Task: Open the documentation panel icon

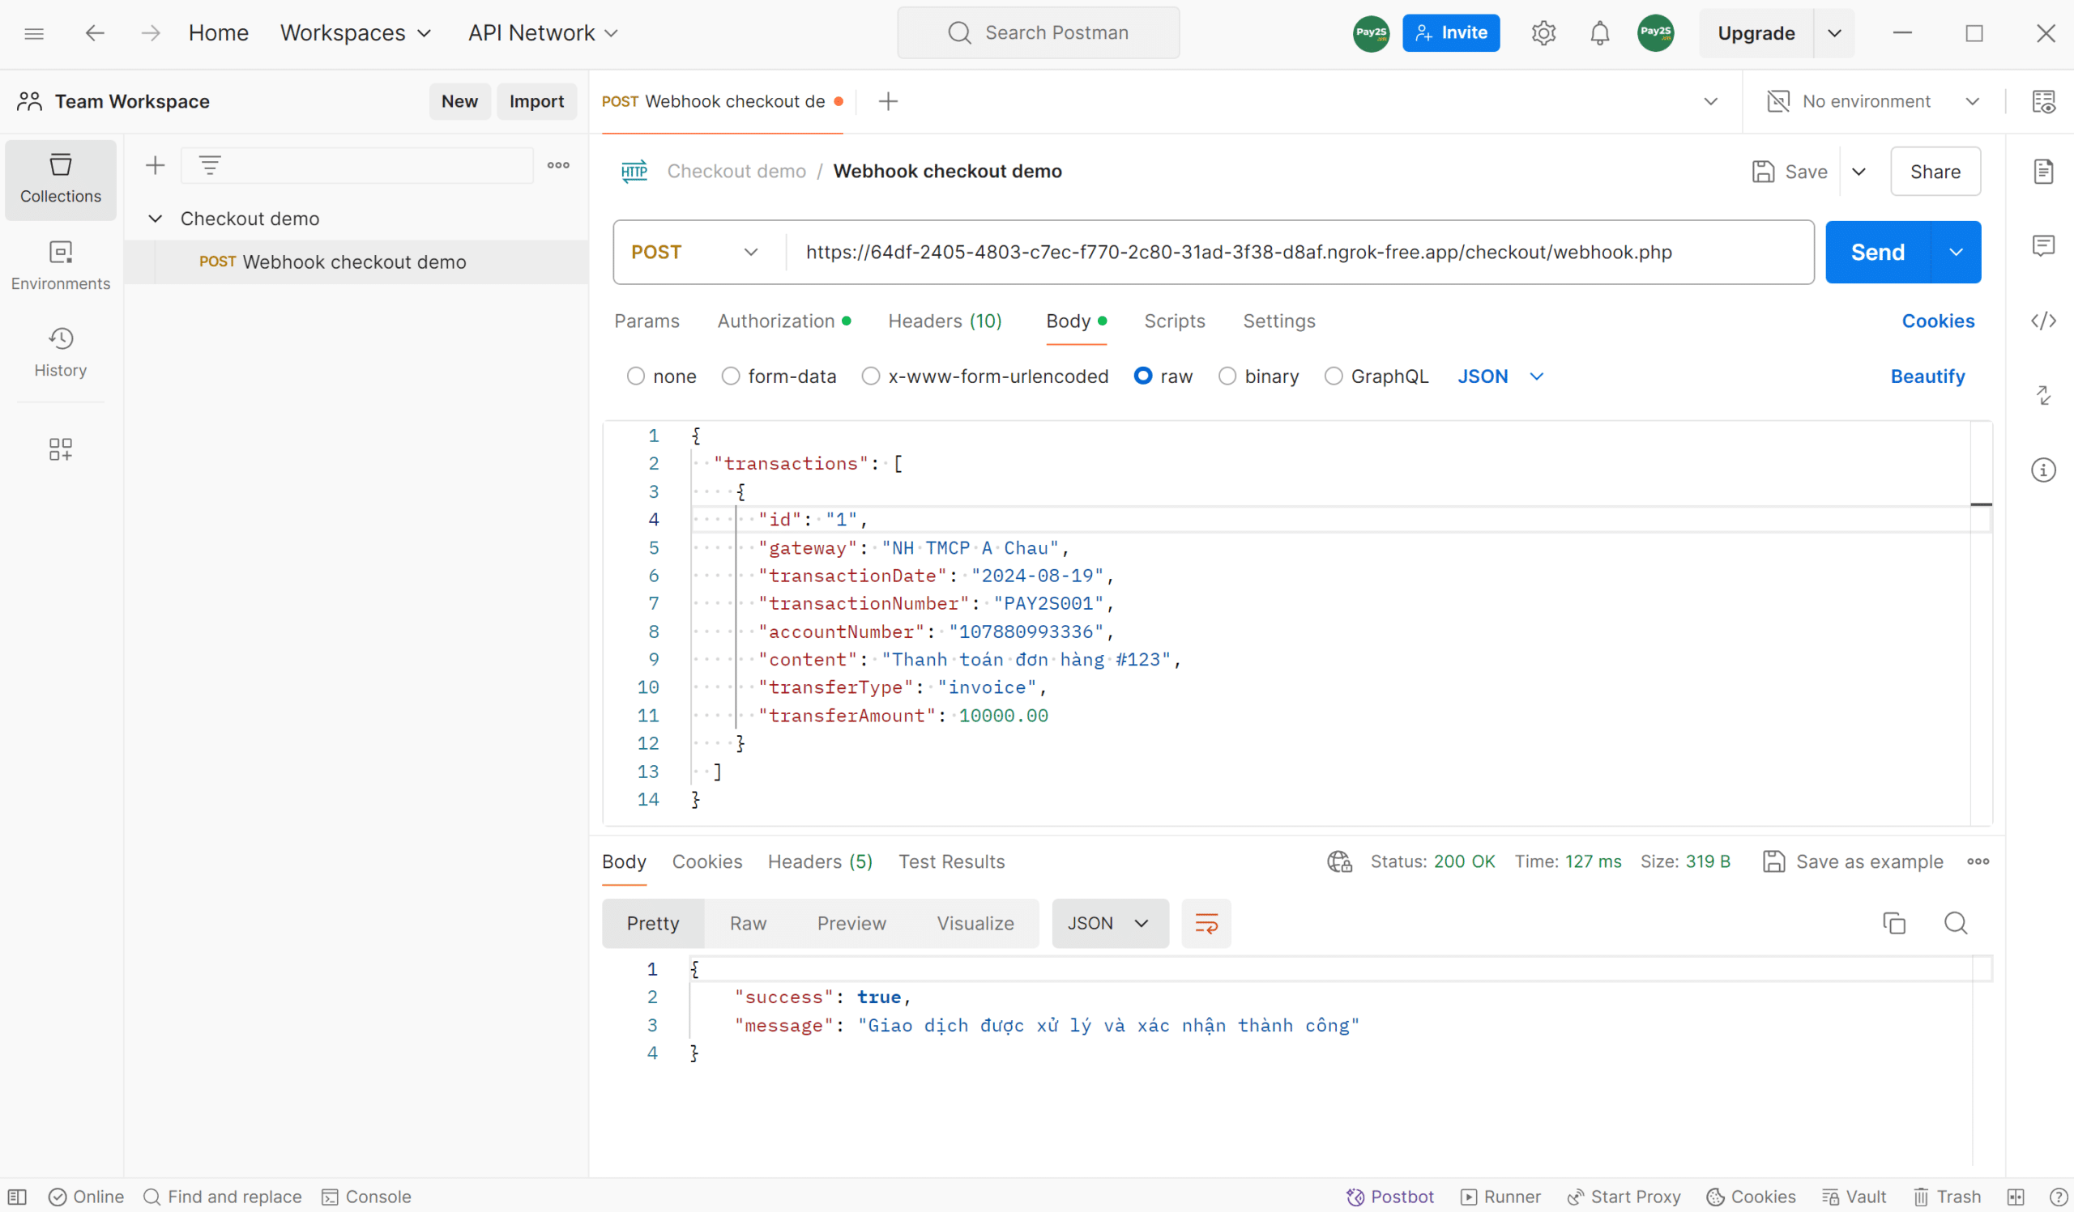Action: [x=2043, y=171]
